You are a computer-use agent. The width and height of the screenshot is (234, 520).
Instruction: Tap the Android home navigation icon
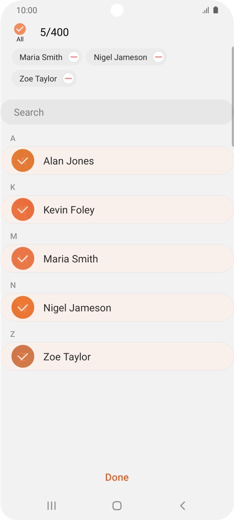point(117,505)
